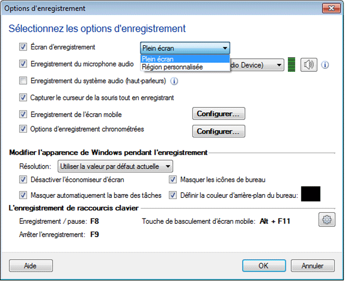Click the OK button

tap(263, 266)
